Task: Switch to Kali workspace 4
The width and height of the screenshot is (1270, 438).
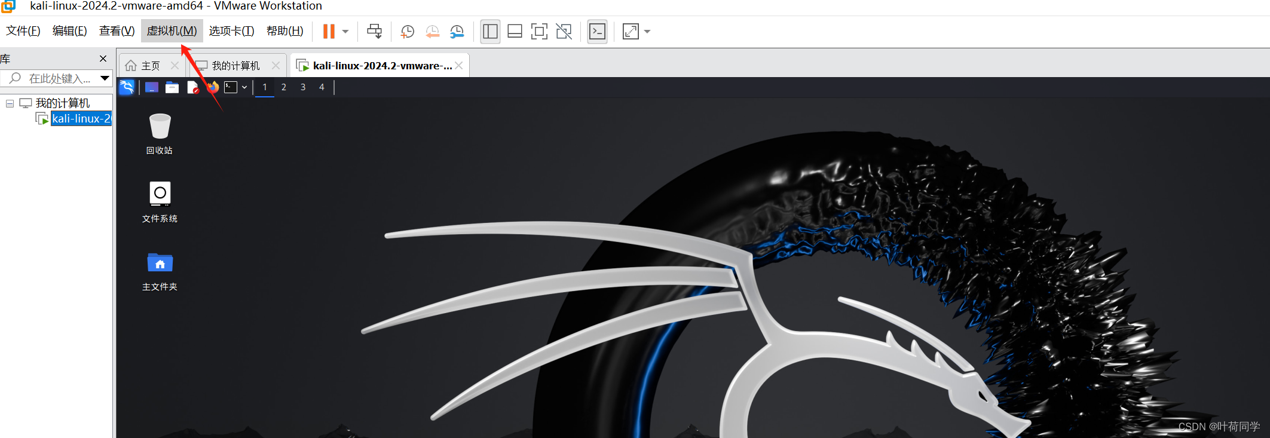Action: (322, 87)
